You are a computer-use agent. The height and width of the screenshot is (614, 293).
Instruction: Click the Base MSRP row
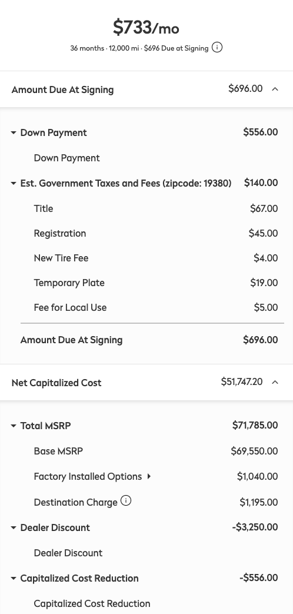pos(156,451)
